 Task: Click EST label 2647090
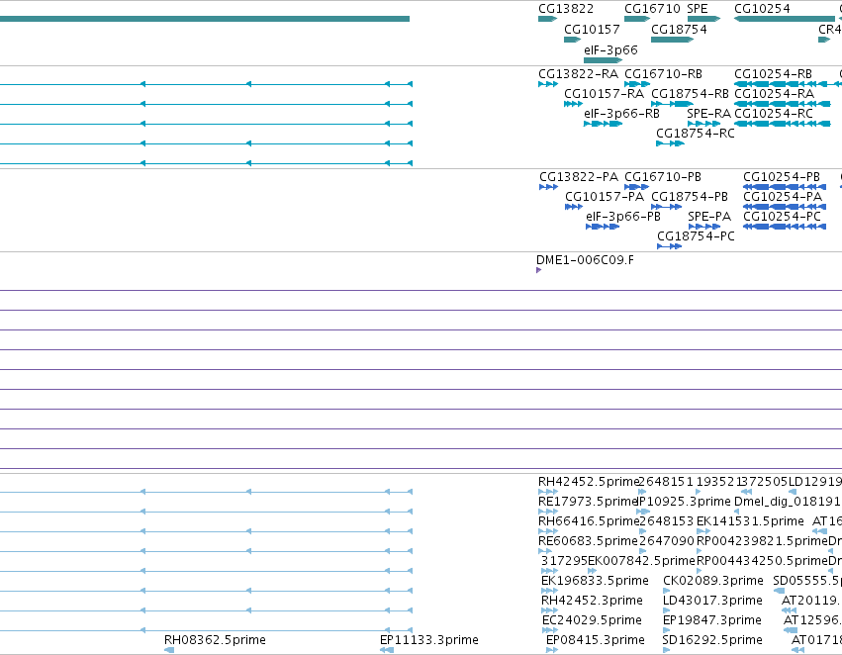click(x=667, y=540)
